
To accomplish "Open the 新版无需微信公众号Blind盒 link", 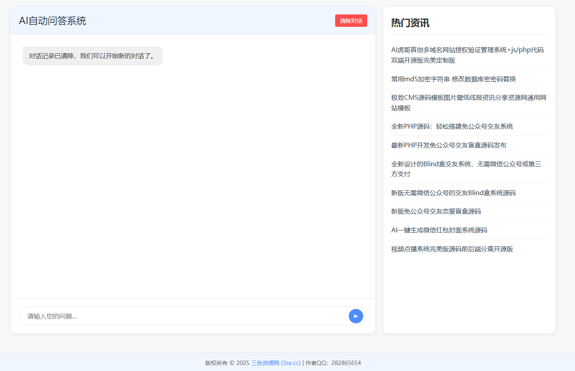I will click(453, 193).
